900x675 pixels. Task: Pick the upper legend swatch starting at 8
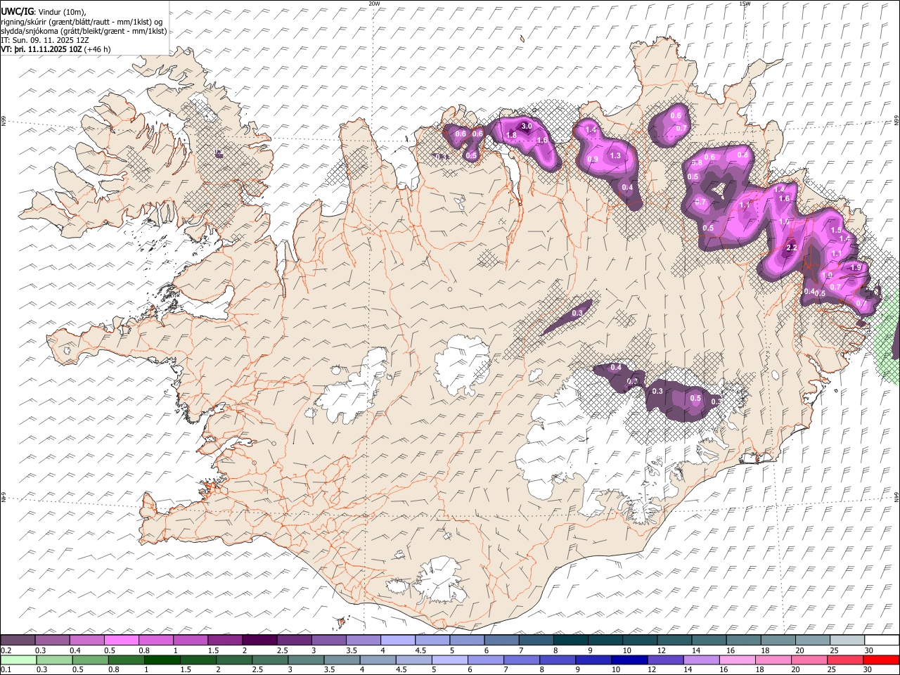[571, 641]
